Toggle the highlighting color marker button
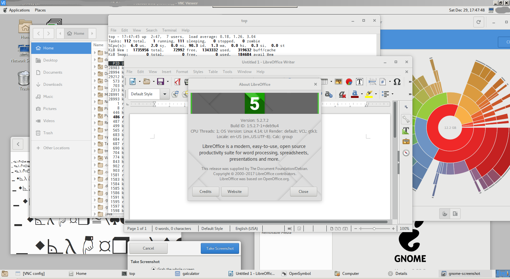The width and height of the screenshot is (510, 279). tap(369, 94)
